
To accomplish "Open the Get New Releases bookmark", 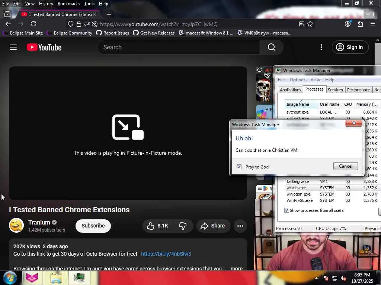I will pos(154,33).
